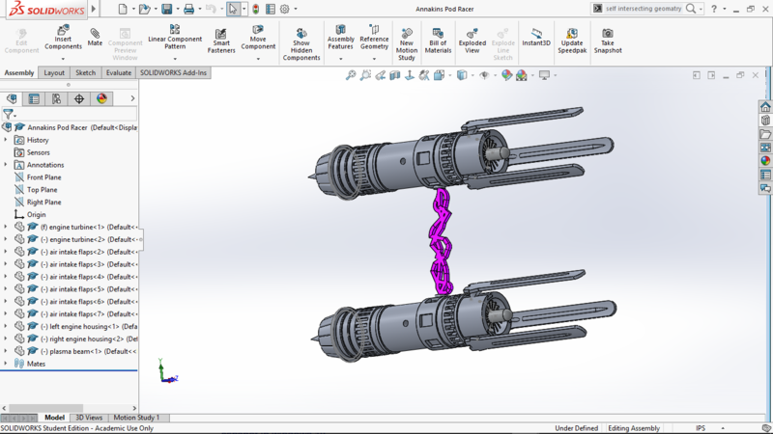Click the New document icon
Screen dimensions: 773x434
tap(123, 9)
